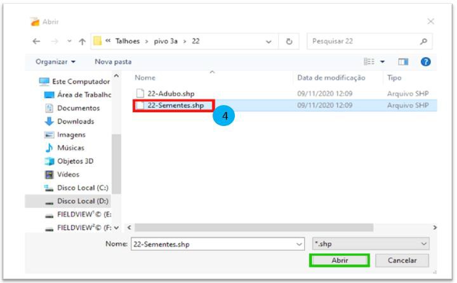The height and width of the screenshot is (283, 457).
Task: Expand the address path history dropdown
Action: click(270, 41)
